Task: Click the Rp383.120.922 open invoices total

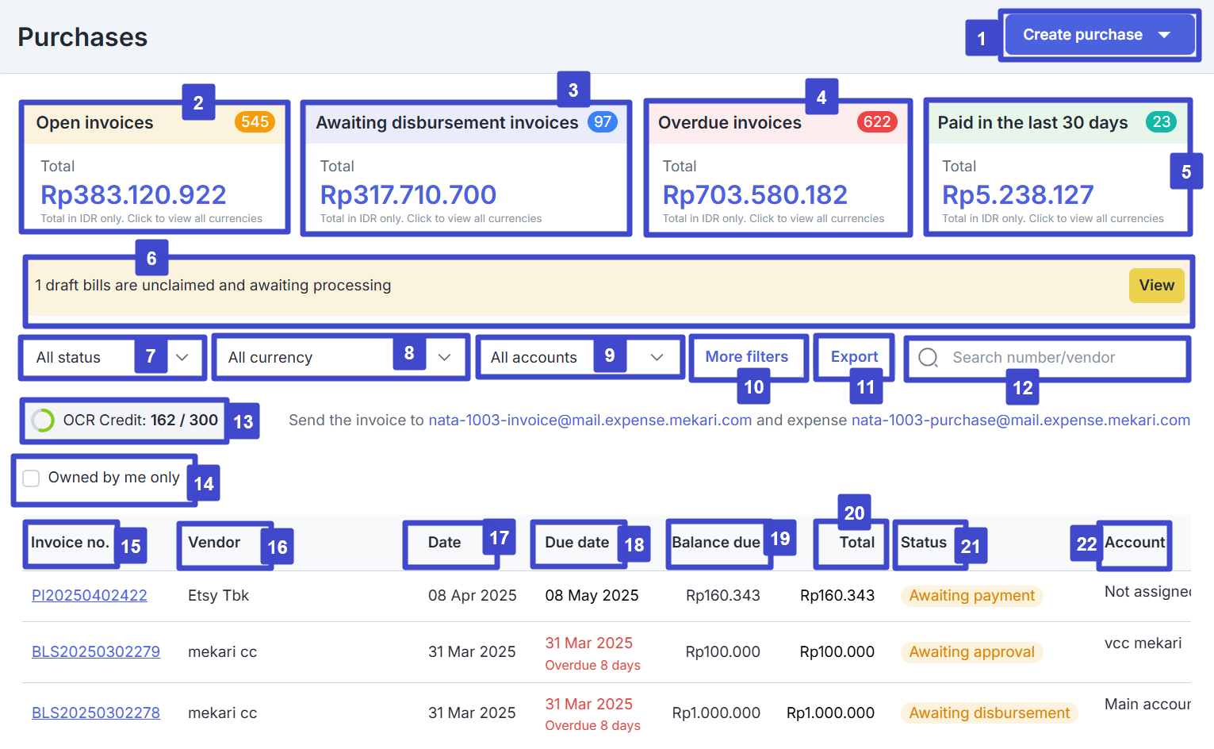Action: click(x=133, y=194)
